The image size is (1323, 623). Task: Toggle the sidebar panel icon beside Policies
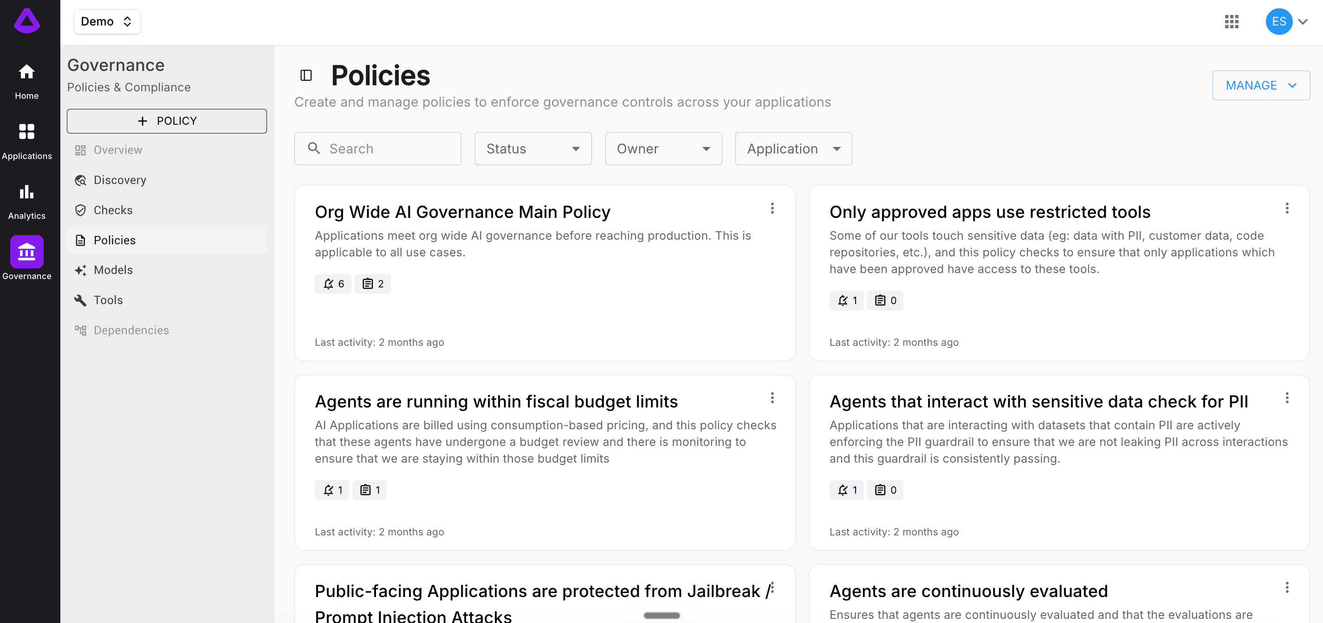306,76
